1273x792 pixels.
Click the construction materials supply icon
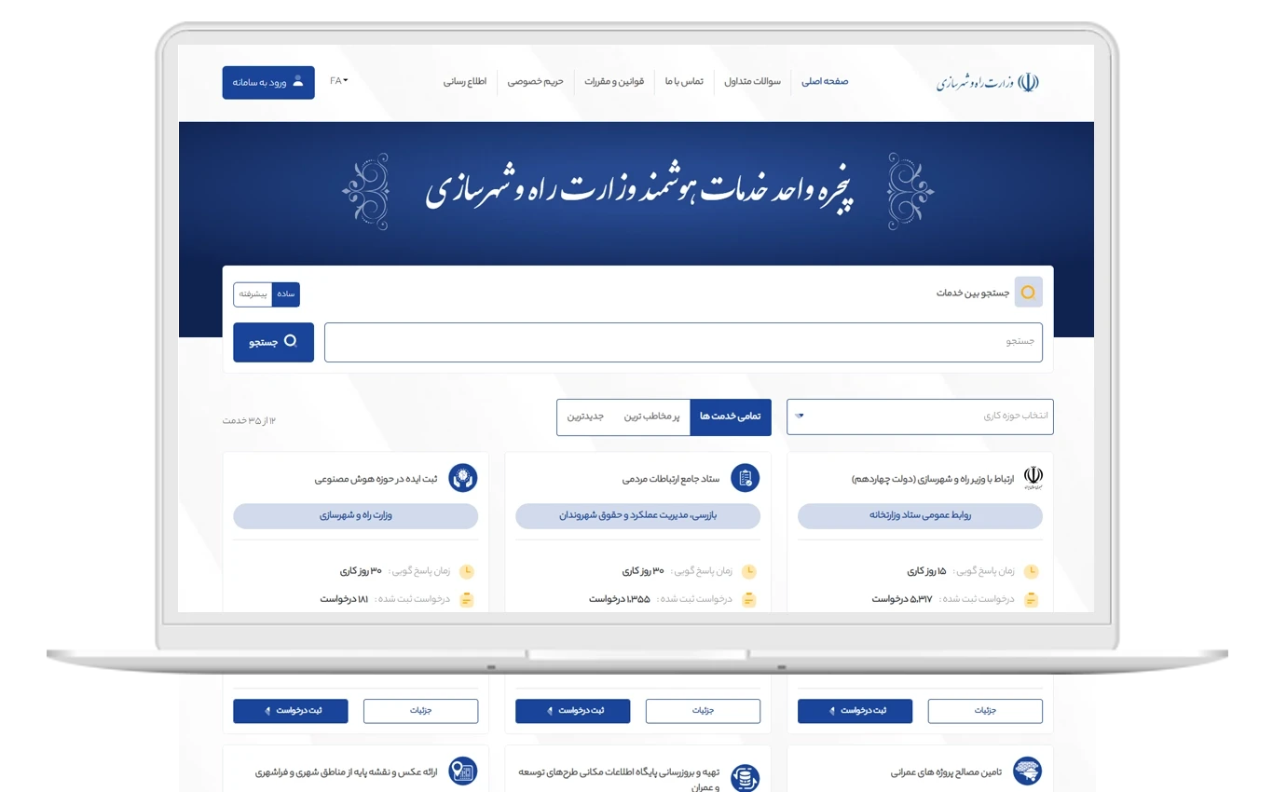coord(1027,772)
